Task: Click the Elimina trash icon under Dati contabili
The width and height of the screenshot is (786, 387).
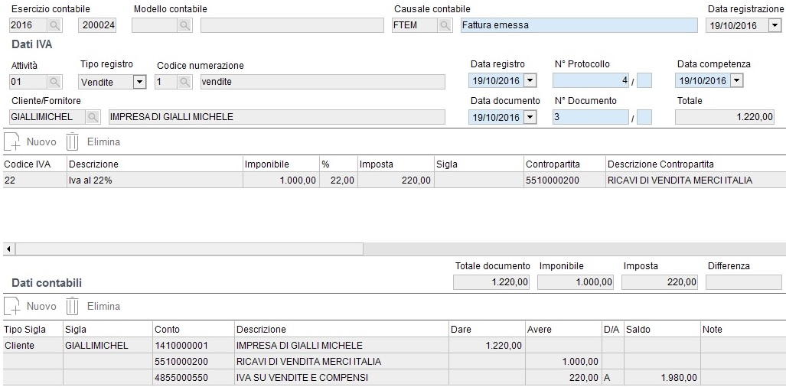Action: 73,307
